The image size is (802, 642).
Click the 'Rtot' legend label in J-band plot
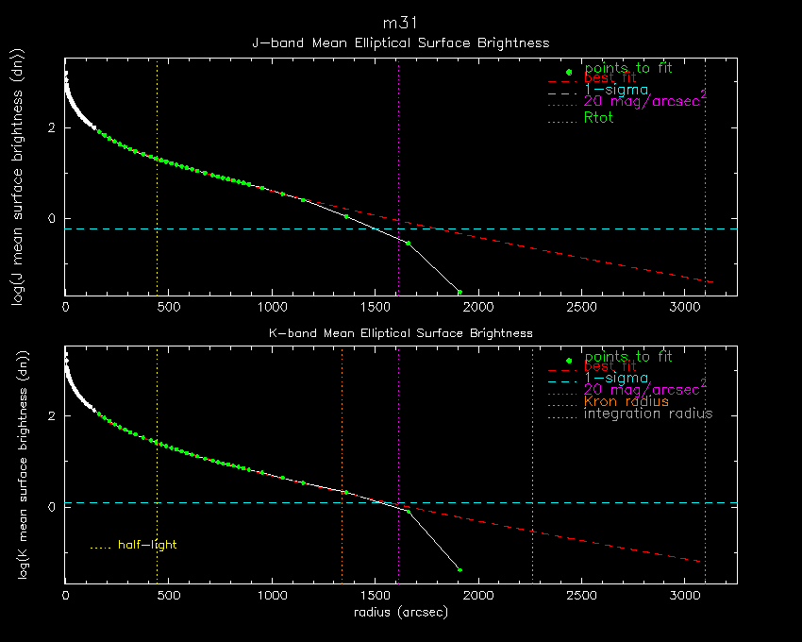coord(599,118)
